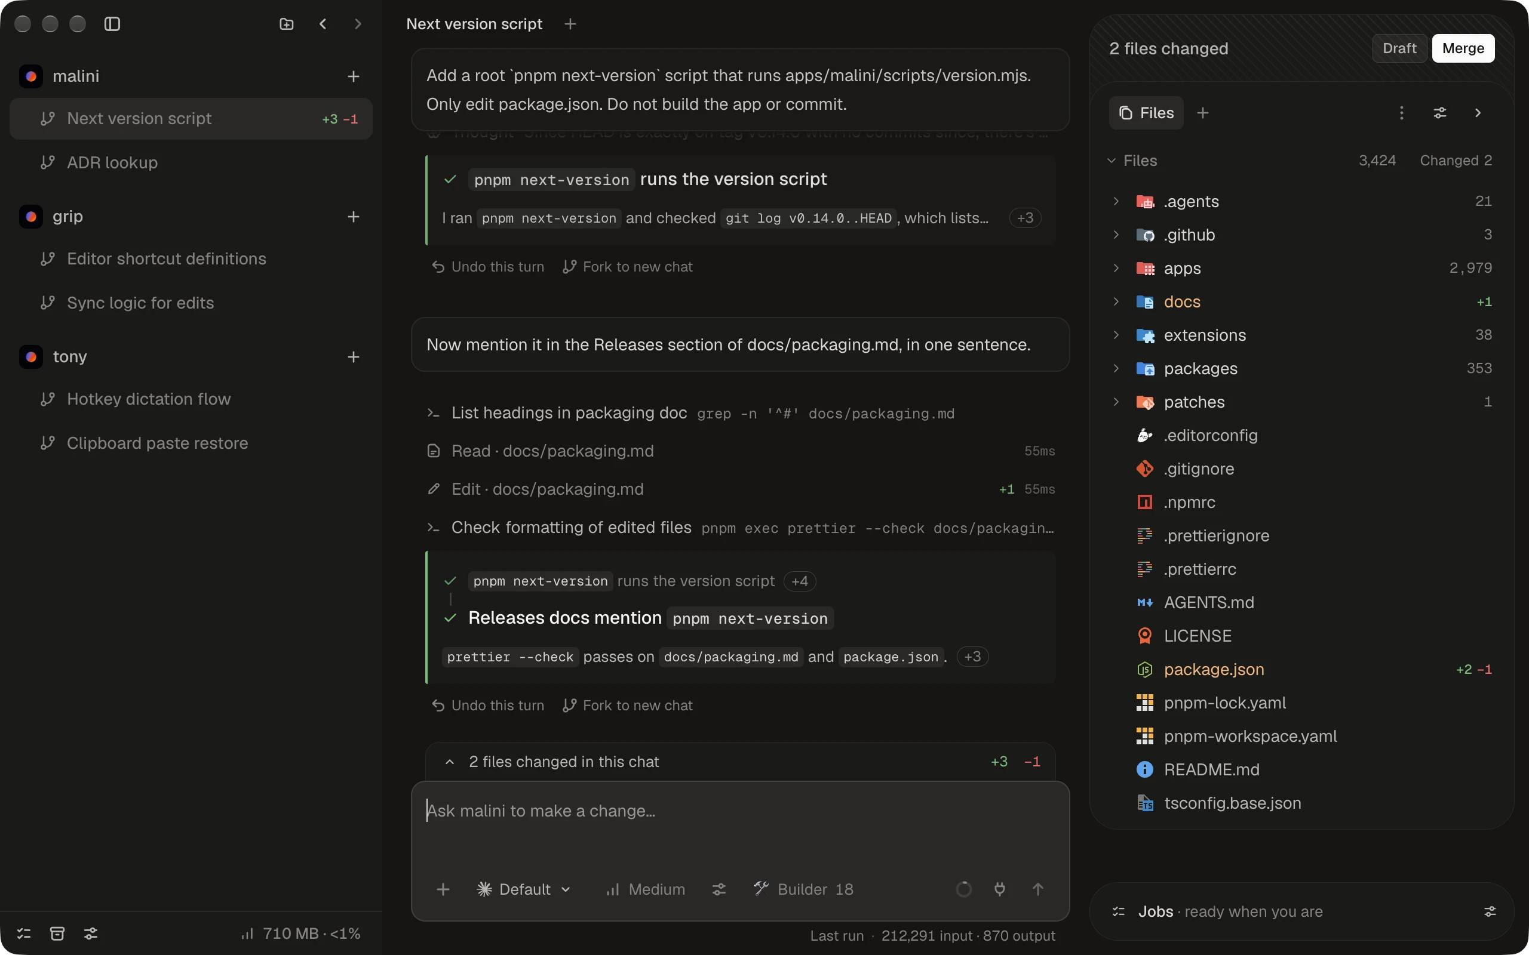The height and width of the screenshot is (955, 1529).
Task: Expand the apps folder
Action: (1116, 269)
